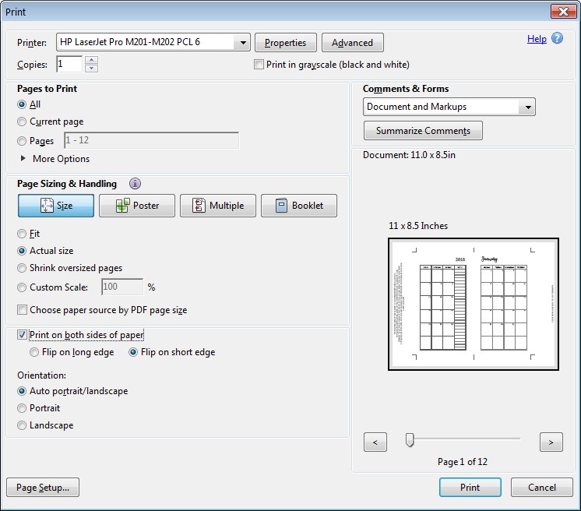The height and width of the screenshot is (511, 581).
Task: Click the Print button
Action: click(470, 488)
